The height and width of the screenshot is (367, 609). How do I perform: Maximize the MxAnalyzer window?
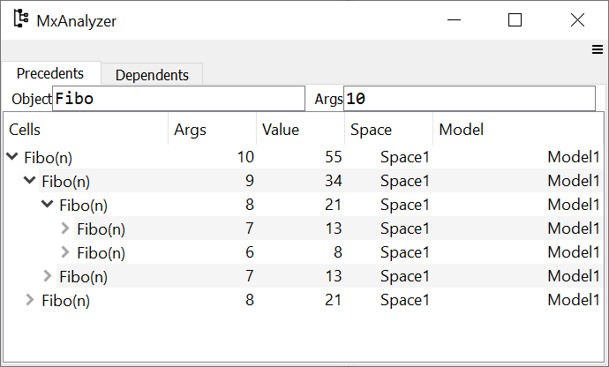(515, 20)
